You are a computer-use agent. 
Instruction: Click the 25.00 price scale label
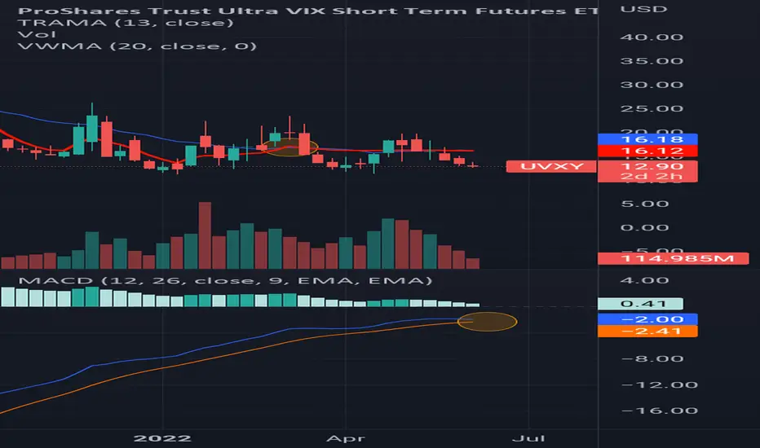[x=652, y=108]
